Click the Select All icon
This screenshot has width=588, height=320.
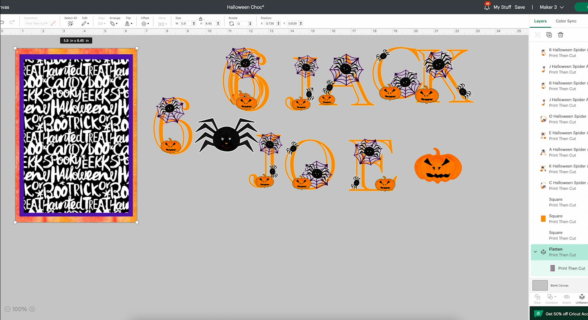(71, 23)
